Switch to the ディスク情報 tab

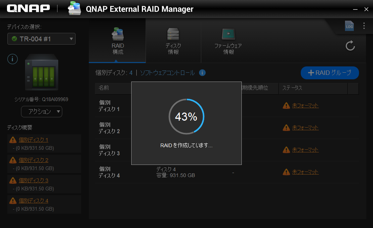(x=173, y=42)
